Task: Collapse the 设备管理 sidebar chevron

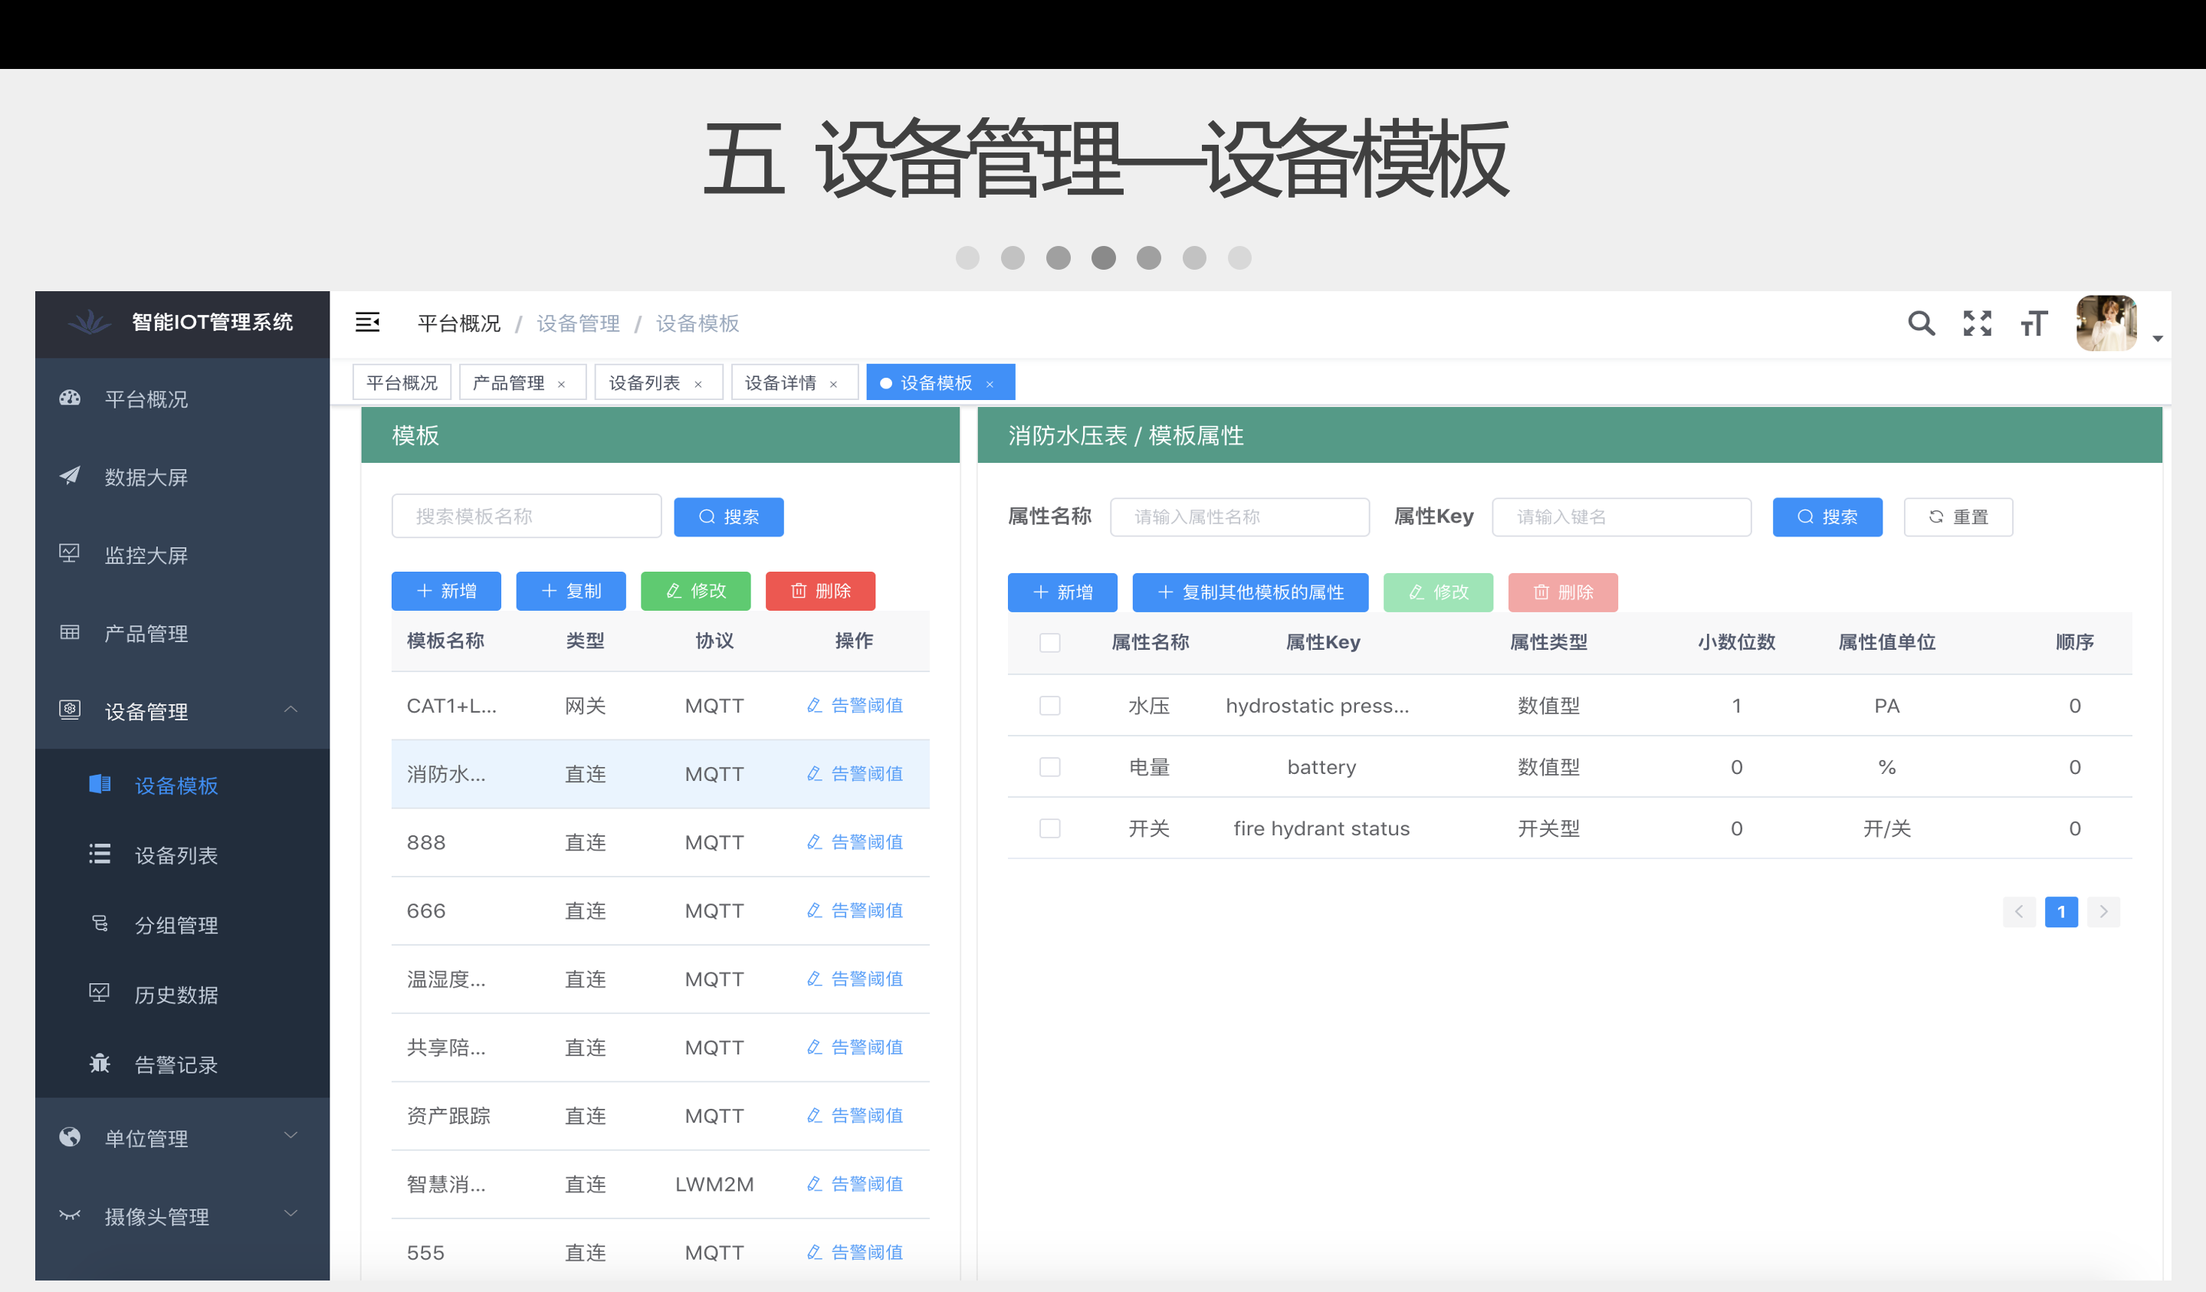Action: click(x=291, y=710)
